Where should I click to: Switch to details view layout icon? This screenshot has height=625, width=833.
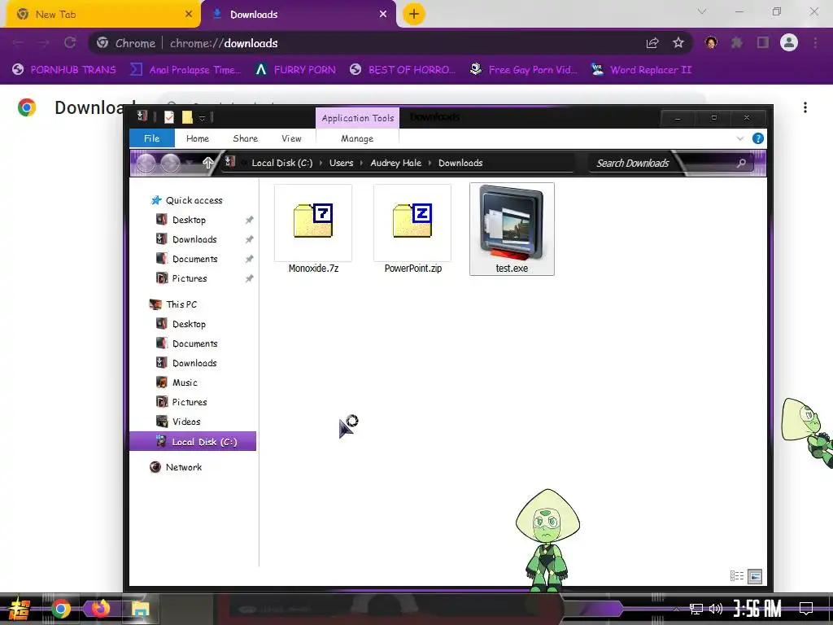(737, 575)
